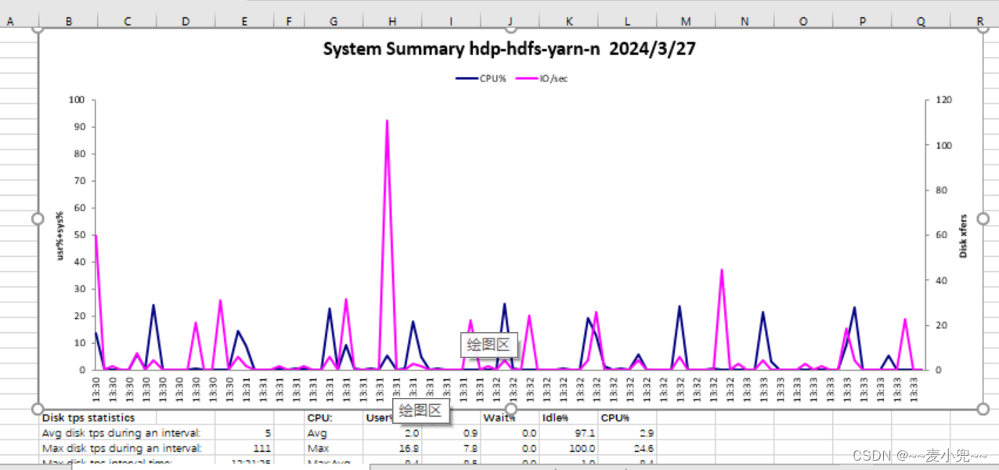The width and height of the screenshot is (999, 470).
Task: Select cell with value 100.0
Action: [568, 449]
